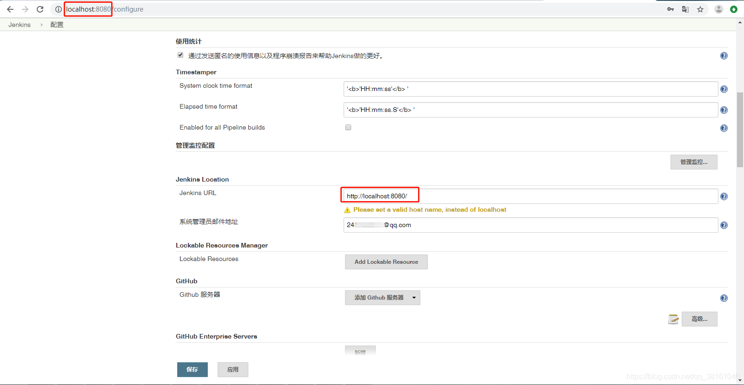Viewport: 744px width, 385px height.
Task: Open help for Enabled for all Pipeline builds
Action: point(724,128)
